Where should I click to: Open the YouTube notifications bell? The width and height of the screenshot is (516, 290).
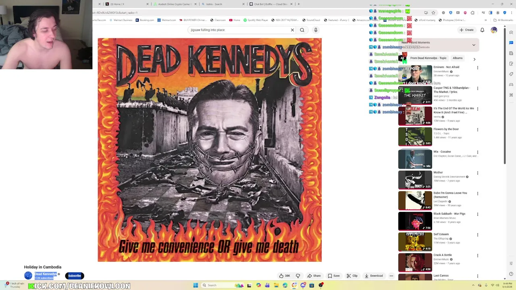click(x=482, y=30)
